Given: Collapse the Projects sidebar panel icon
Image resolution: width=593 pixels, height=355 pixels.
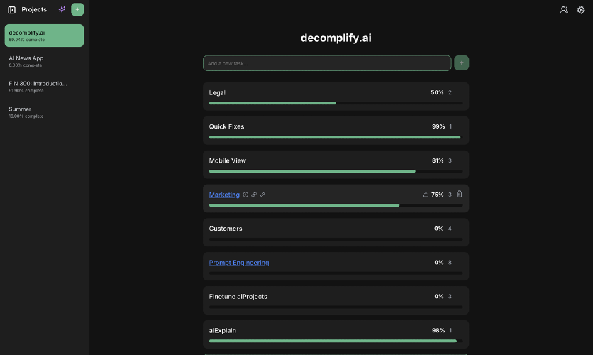Looking at the screenshot, I should [12, 10].
